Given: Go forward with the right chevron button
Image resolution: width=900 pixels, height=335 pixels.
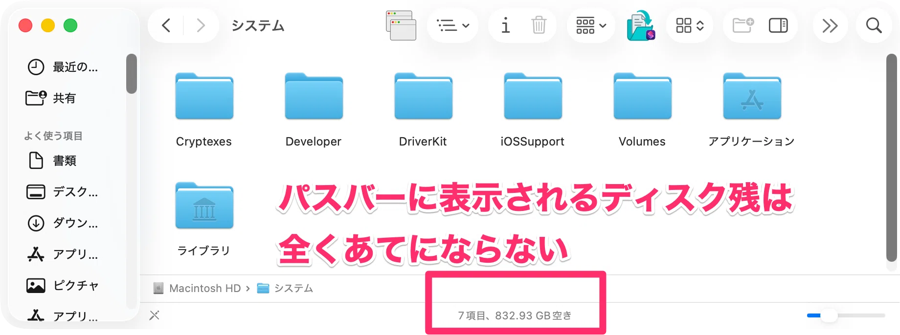Looking at the screenshot, I should tap(201, 25).
